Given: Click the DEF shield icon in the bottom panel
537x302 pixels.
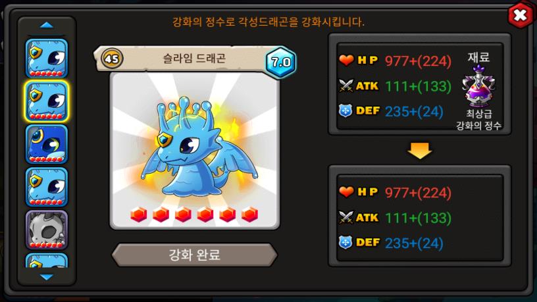Looking at the screenshot, I should tap(345, 242).
